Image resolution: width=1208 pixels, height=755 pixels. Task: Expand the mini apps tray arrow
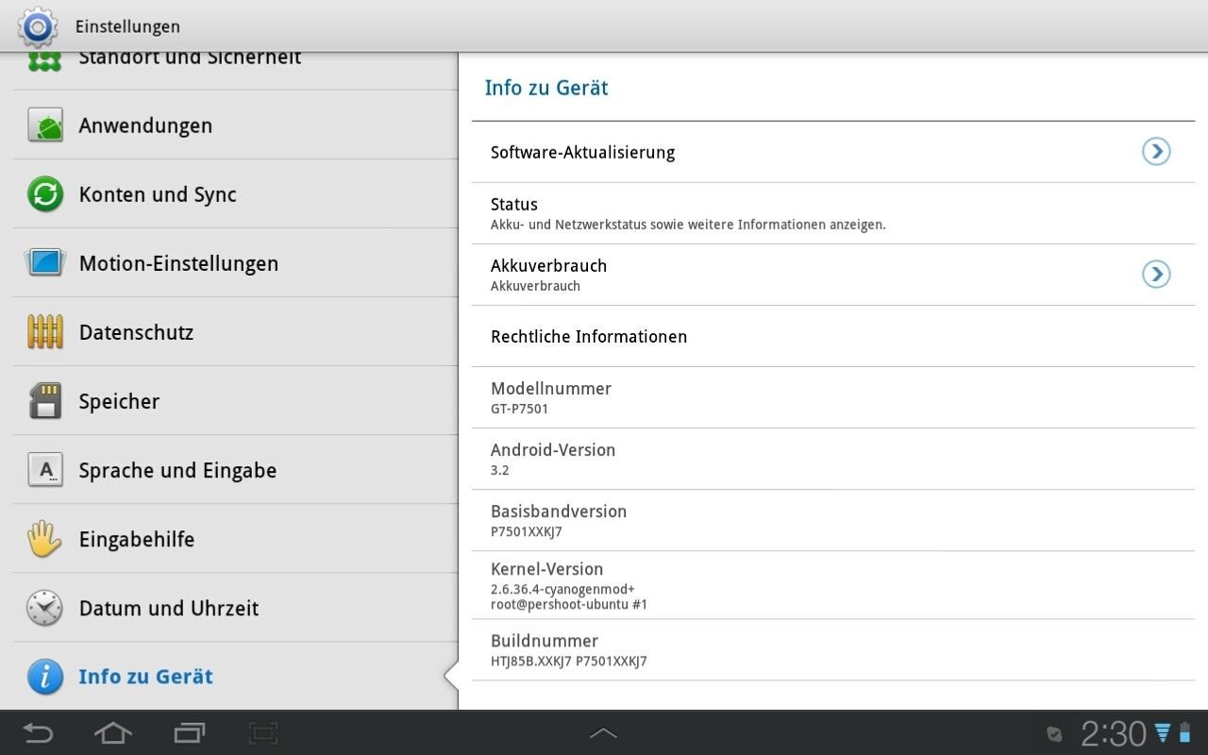603,733
